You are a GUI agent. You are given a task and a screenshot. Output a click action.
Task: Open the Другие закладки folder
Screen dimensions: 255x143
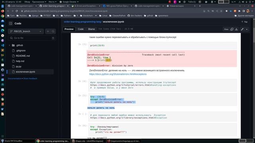point(244,16)
